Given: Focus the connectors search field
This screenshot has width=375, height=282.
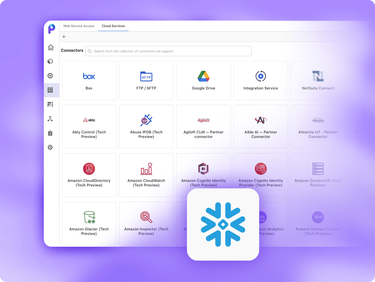Looking at the screenshot, I should coord(168,51).
